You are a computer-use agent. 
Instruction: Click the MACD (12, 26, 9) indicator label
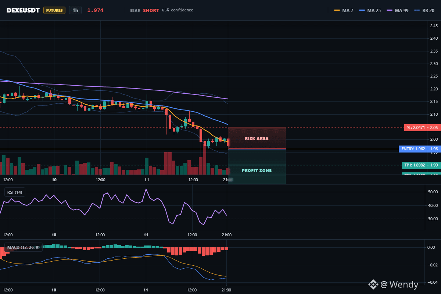tap(24, 247)
